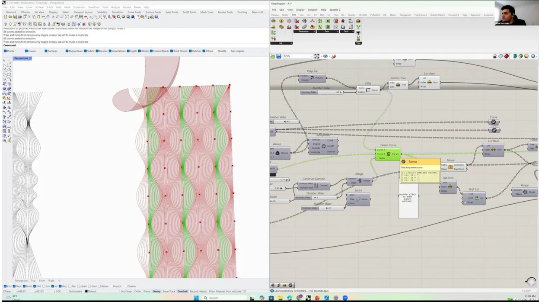
Task: Click Zoom Extents icon on Grasshopper canvas toolbar
Action: click(317, 56)
